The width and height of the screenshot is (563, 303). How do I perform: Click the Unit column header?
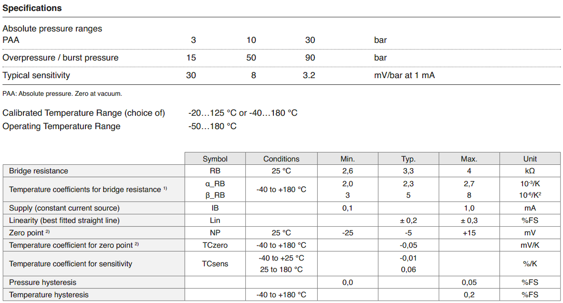(x=530, y=159)
